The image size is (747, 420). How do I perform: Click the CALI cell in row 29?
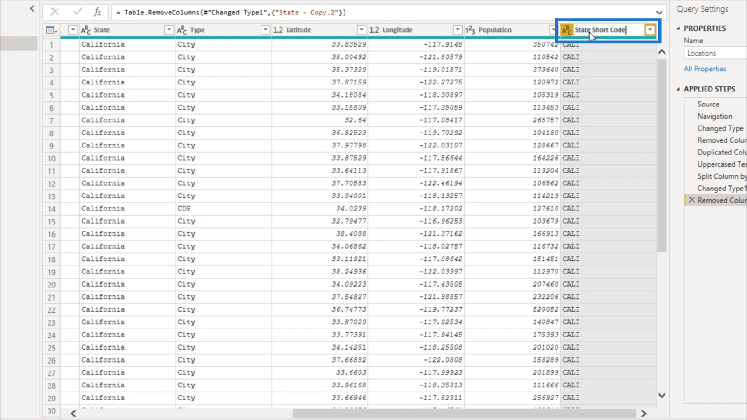[571, 398]
